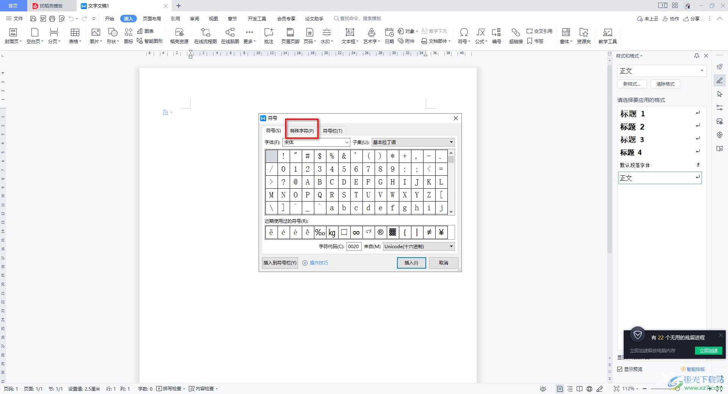Switch to symbol bar (符号栏) tab

click(333, 131)
